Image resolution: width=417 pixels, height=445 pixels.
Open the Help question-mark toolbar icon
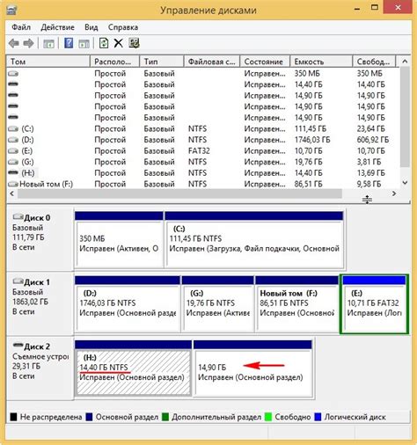point(69,43)
